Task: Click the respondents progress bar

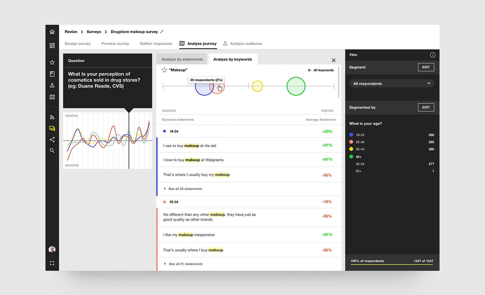Action: [x=392, y=265]
